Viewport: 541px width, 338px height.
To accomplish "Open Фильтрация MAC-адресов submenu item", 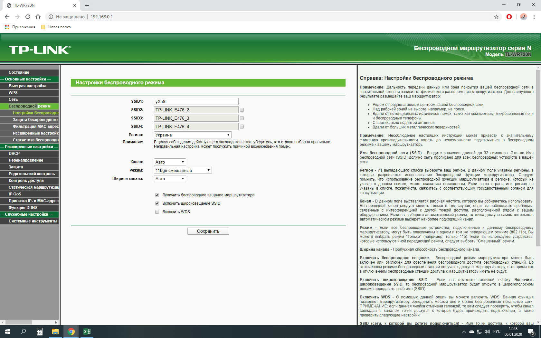I will [x=29, y=127].
